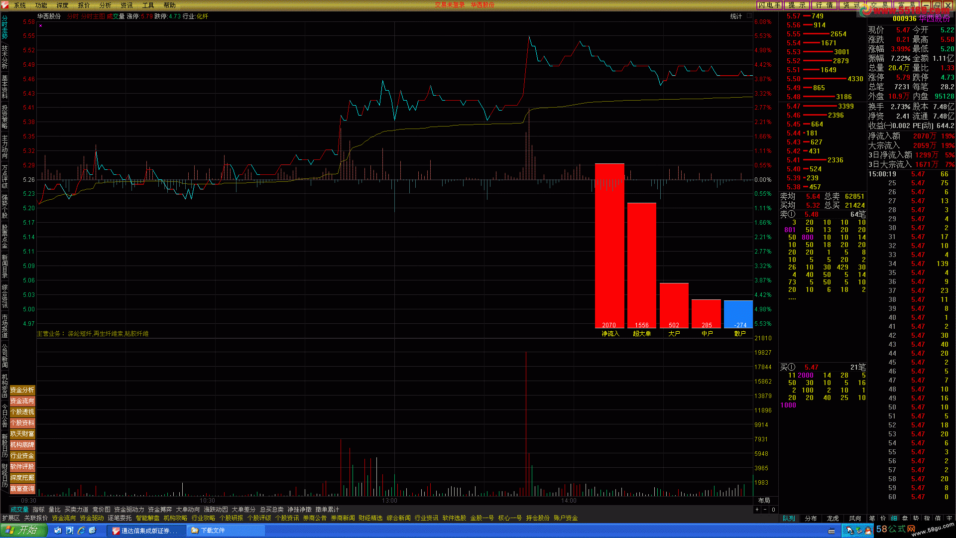Viewport: 956px width, 538px height.
Task: Open the 功能 menu
Action: point(41,5)
